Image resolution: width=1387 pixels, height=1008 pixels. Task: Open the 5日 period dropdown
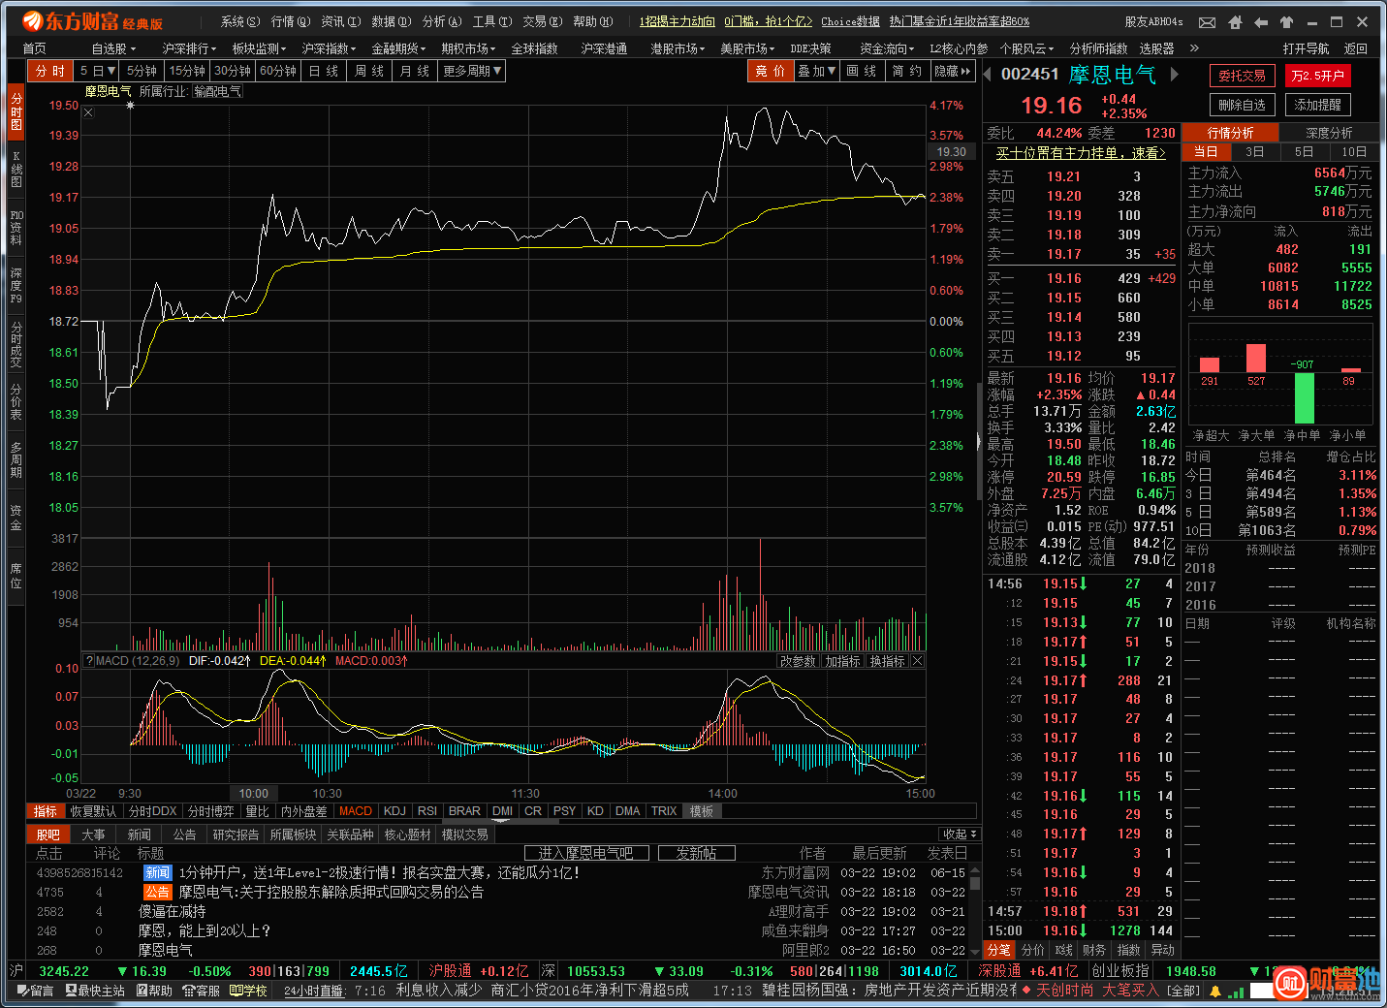tap(98, 71)
